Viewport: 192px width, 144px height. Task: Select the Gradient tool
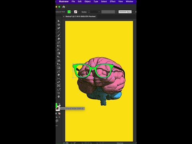pos(59,53)
